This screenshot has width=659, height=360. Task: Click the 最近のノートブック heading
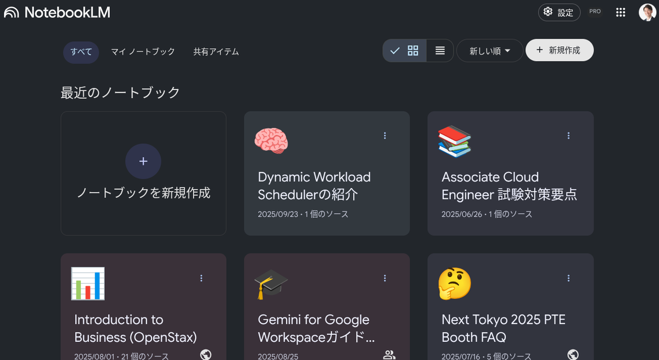120,93
